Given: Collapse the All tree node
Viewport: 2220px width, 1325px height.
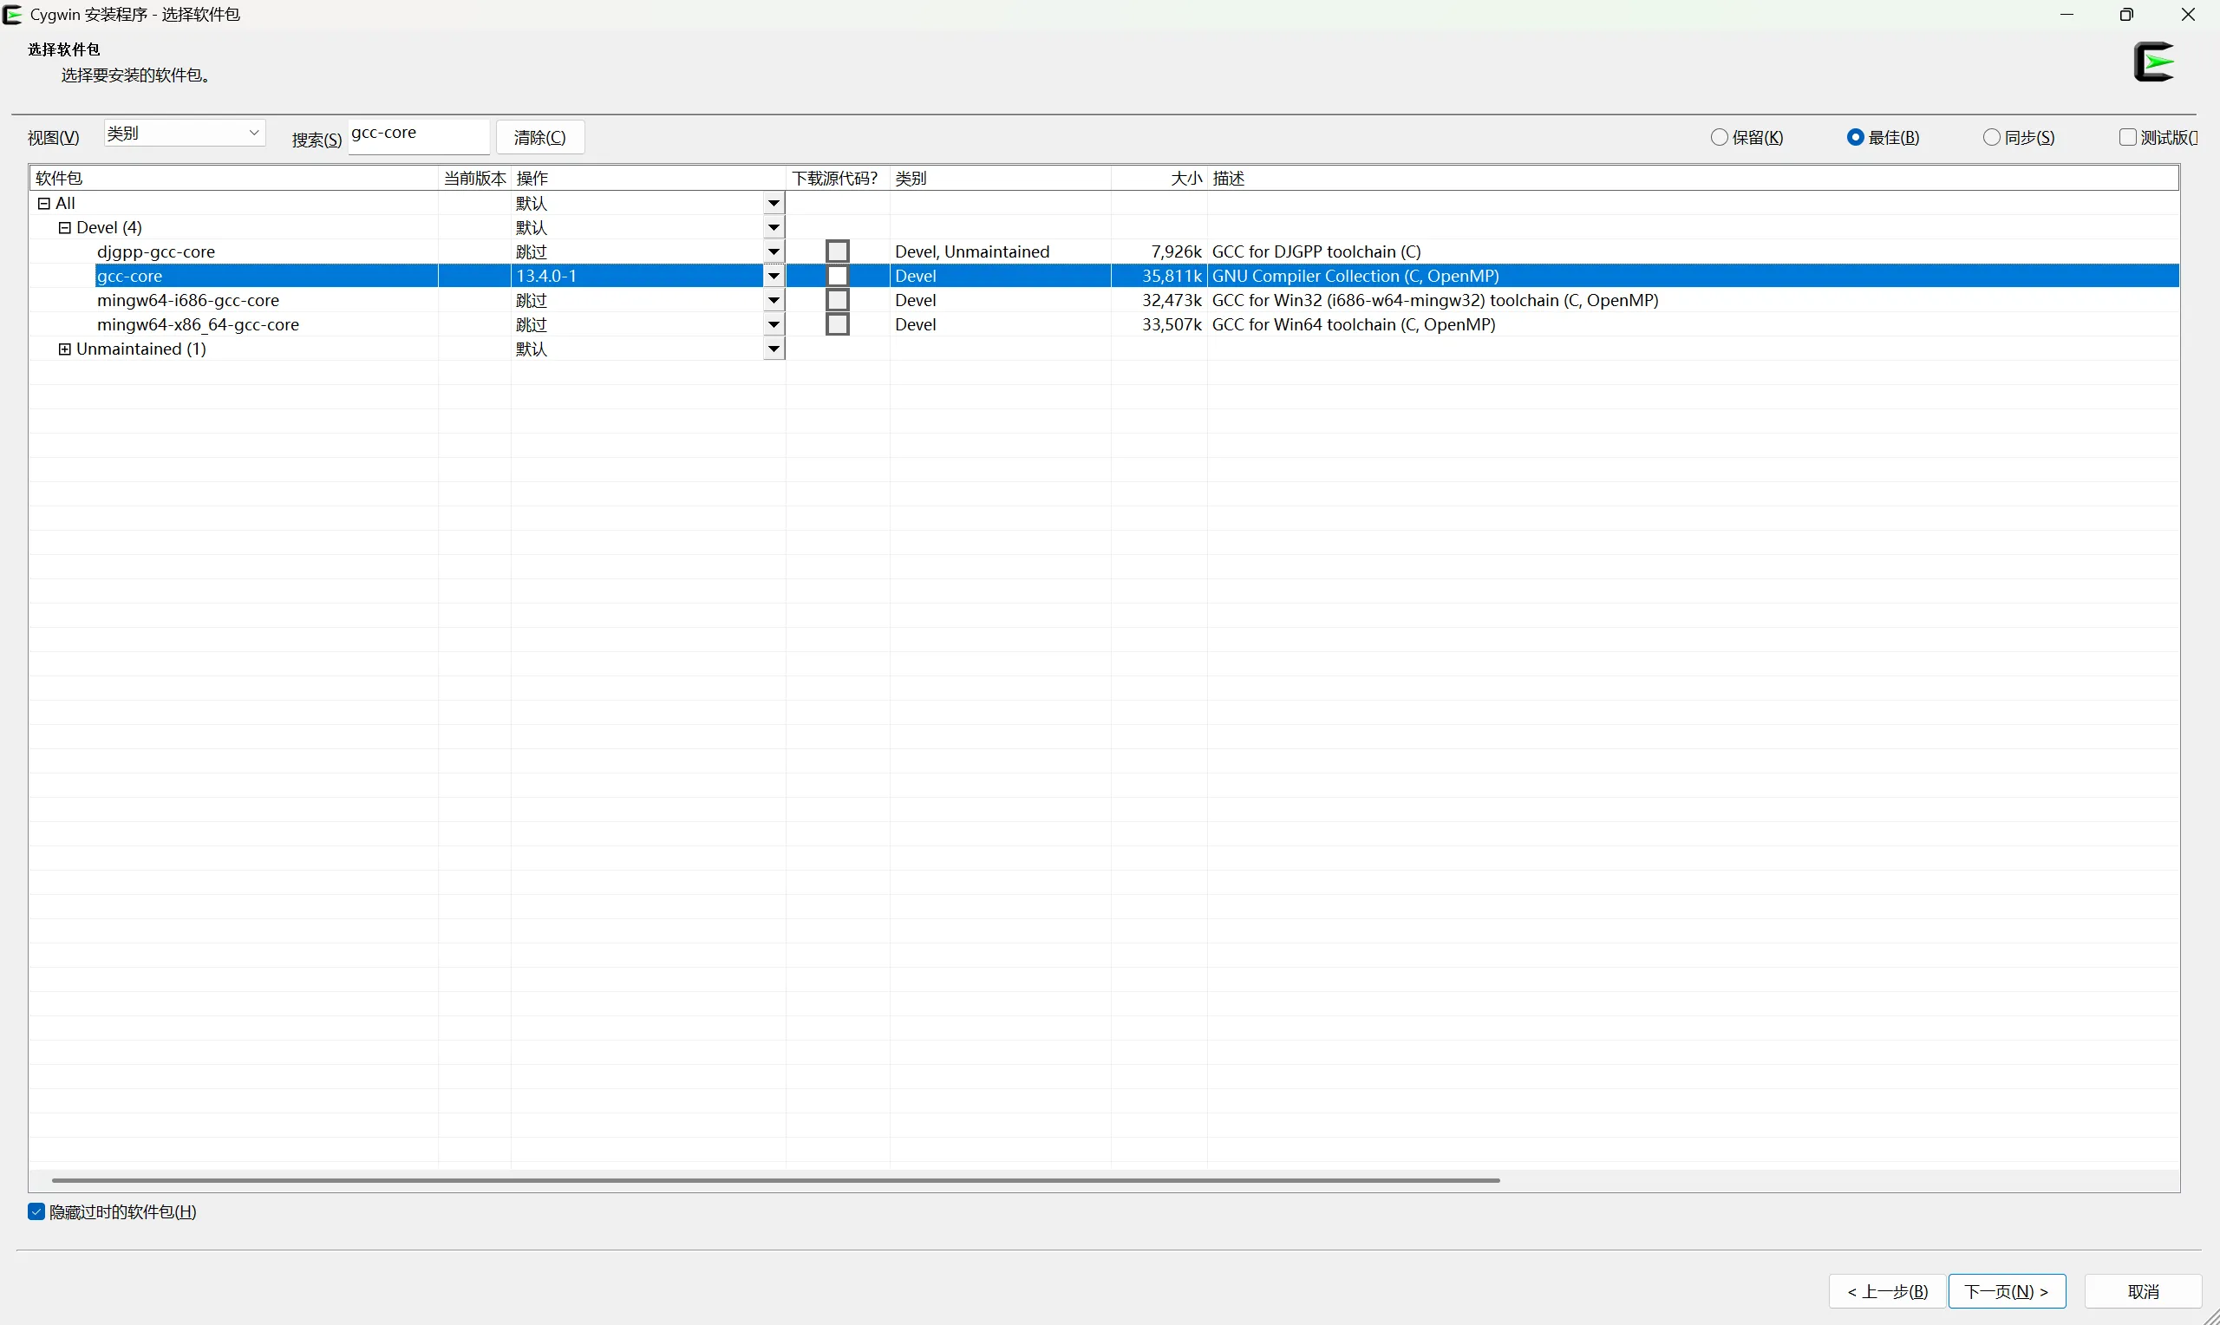Looking at the screenshot, I should 43,204.
